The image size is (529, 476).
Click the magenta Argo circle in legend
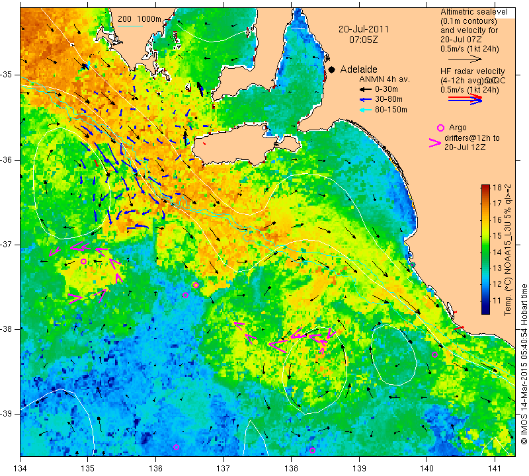[440, 128]
